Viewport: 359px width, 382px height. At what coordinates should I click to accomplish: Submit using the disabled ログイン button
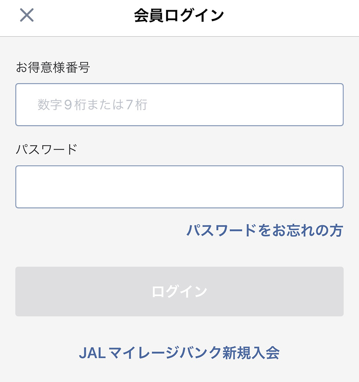click(180, 292)
